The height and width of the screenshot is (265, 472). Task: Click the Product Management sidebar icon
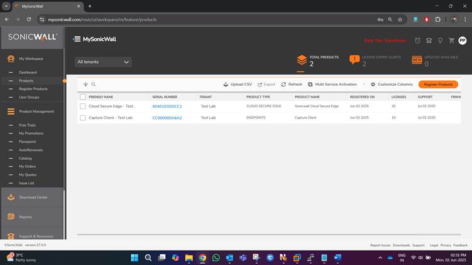tap(11, 112)
